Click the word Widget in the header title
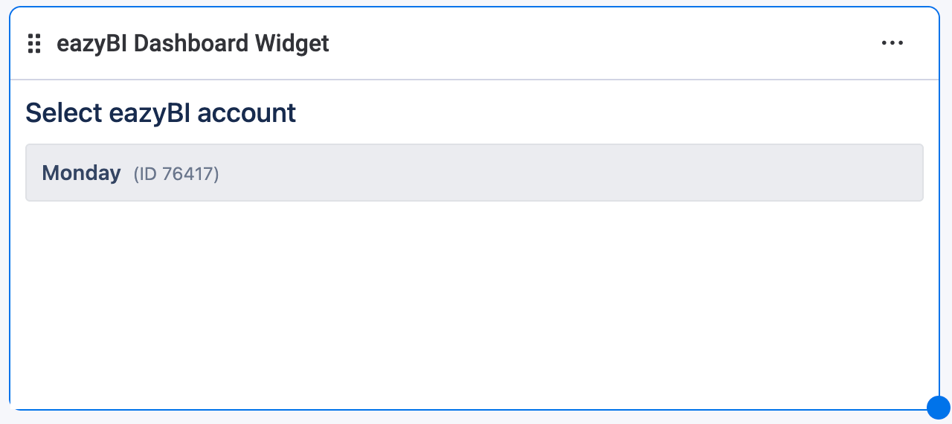Viewport: 952px width, 424px height. [x=292, y=44]
